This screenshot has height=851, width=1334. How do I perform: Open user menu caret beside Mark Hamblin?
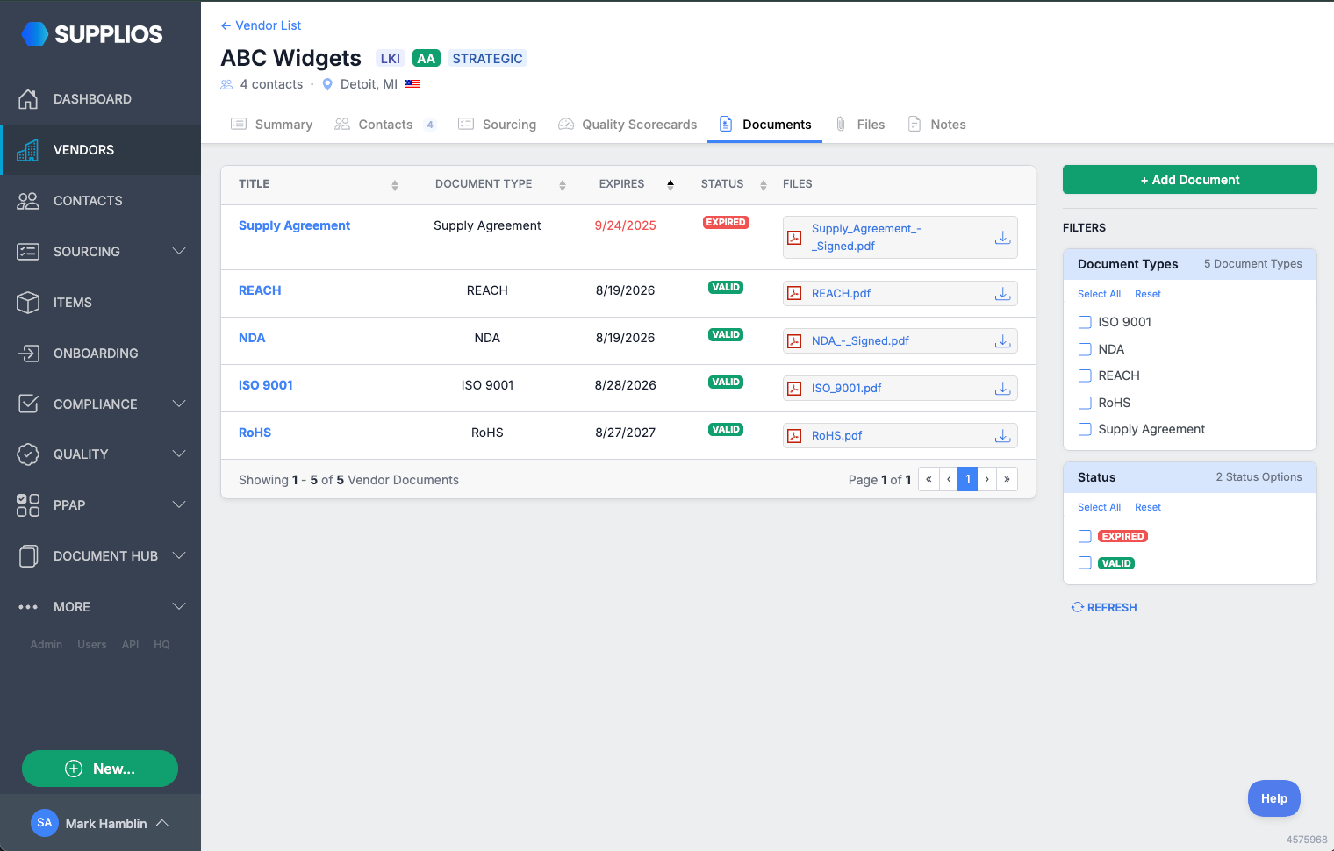(x=162, y=823)
